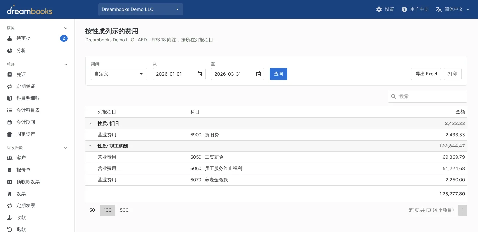Click the language translate icon
The image size is (478, 232).
click(x=439, y=9)
